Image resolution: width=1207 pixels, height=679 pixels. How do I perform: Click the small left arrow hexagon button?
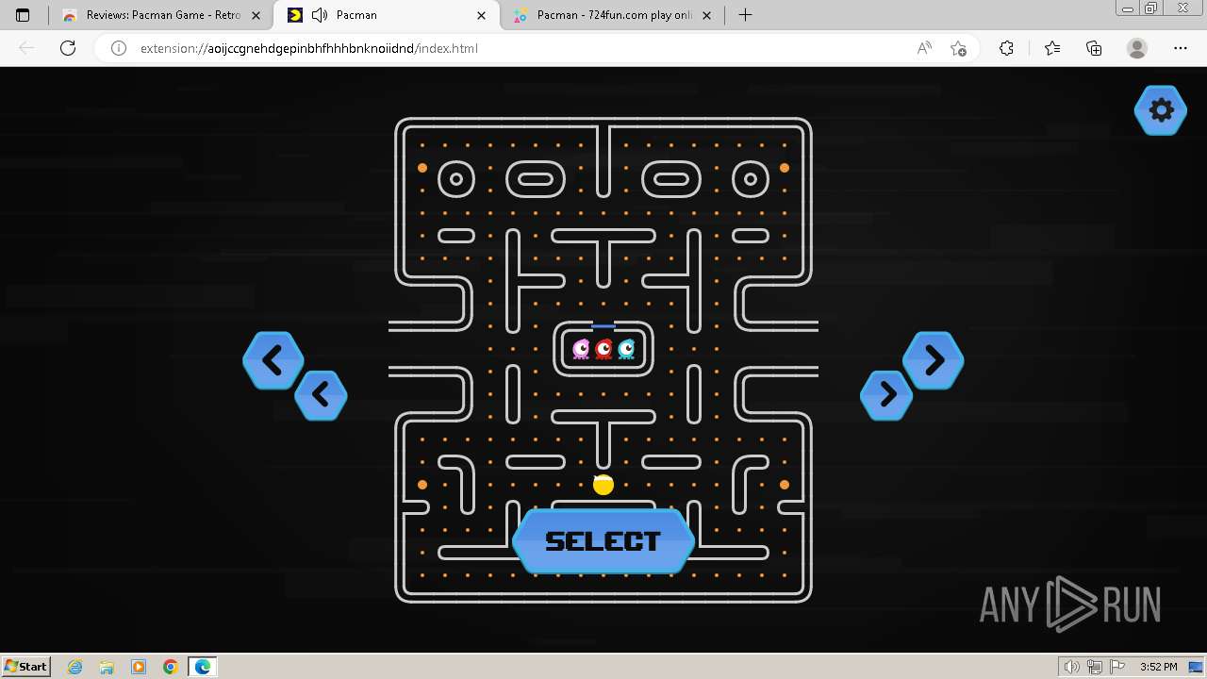point(321,395)
